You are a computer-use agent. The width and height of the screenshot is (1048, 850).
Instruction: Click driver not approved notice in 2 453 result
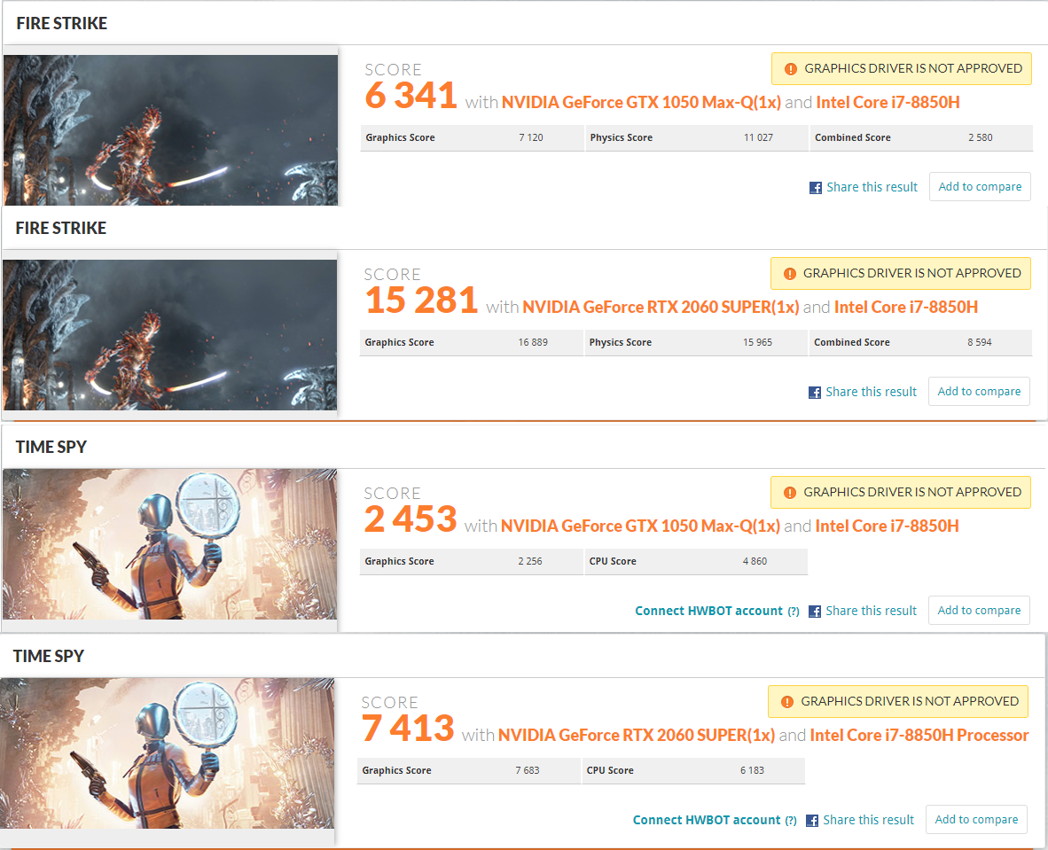(900, 493)
